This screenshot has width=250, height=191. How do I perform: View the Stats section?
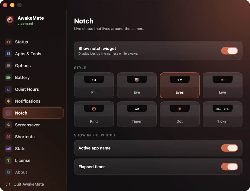(x=33, y=149)
